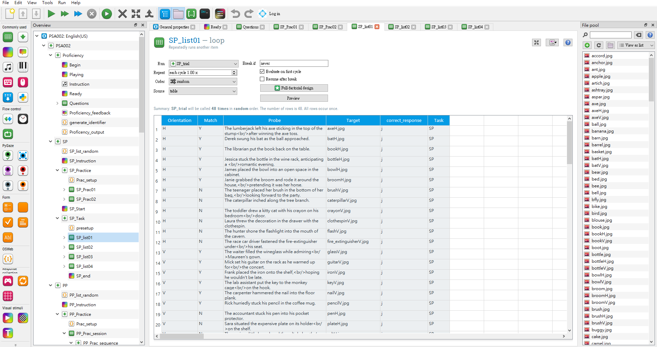Click the Preview button
Screen dimensions: 657x347
[x=294, y=98]
